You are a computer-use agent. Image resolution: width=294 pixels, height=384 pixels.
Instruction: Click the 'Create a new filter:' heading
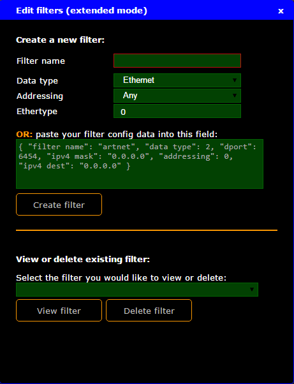[x=60, y=40]
